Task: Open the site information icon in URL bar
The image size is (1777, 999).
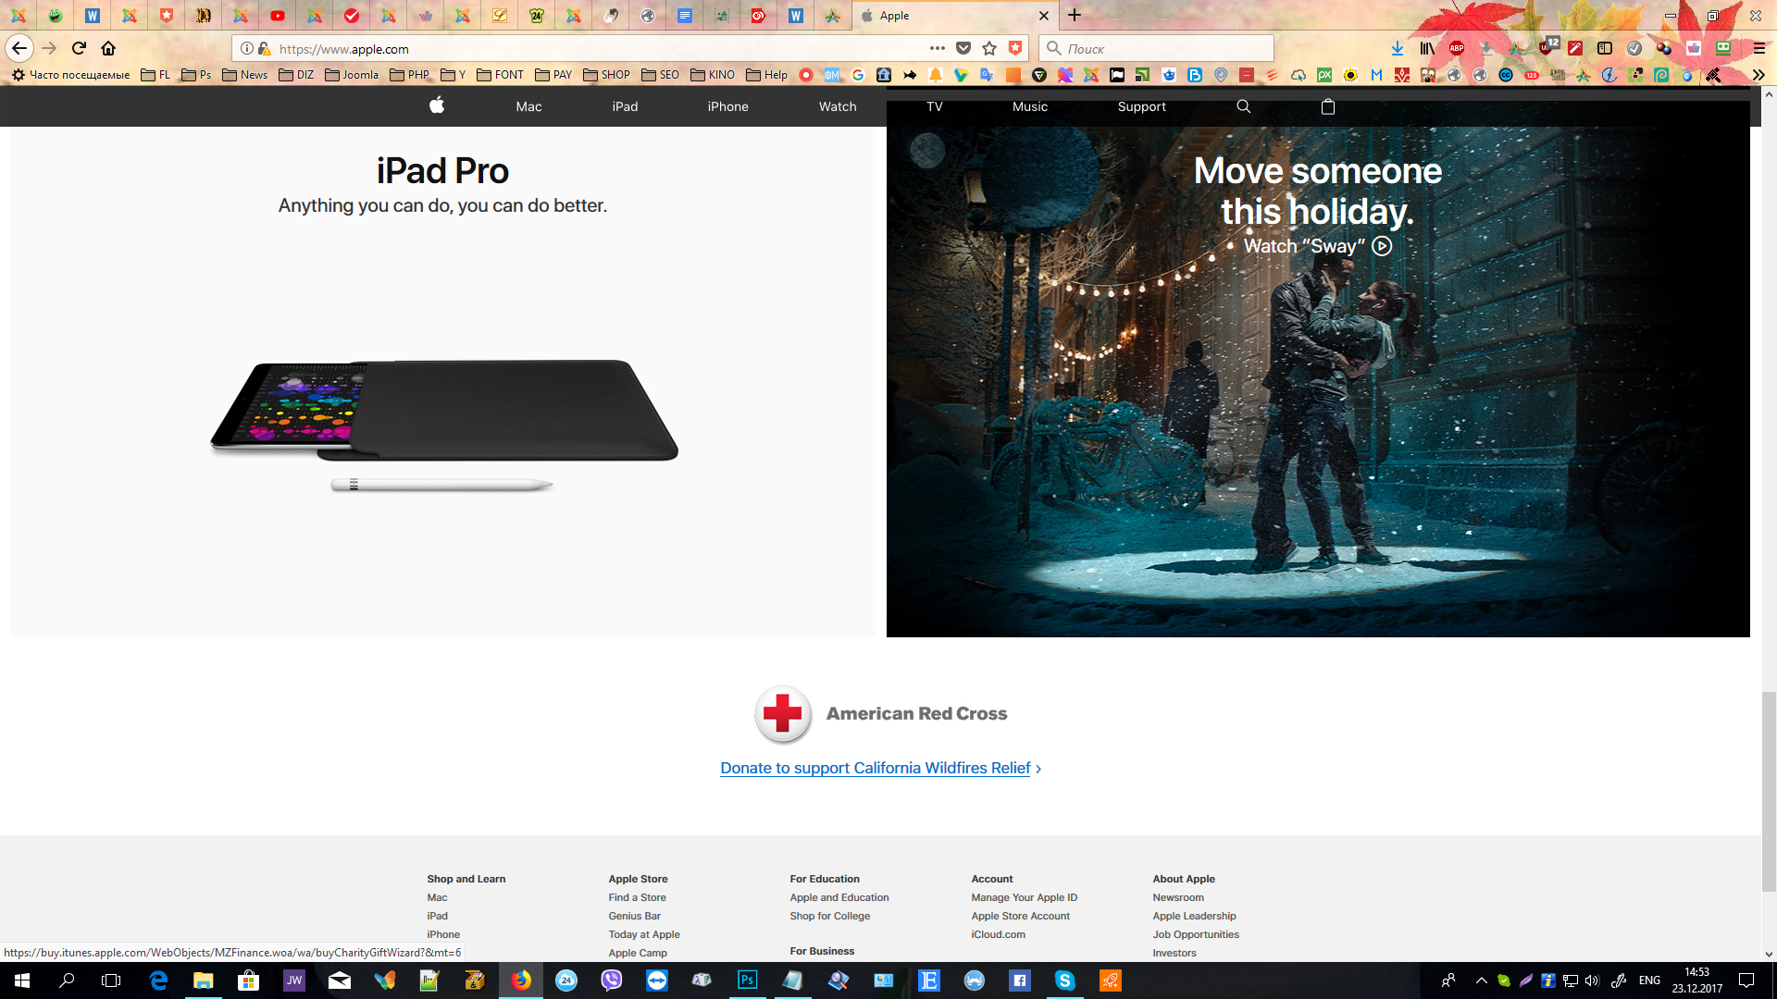Action: (247, 48)
